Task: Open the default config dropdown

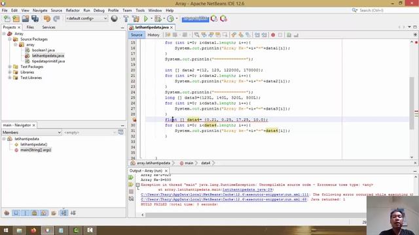Action: [86, 18]
